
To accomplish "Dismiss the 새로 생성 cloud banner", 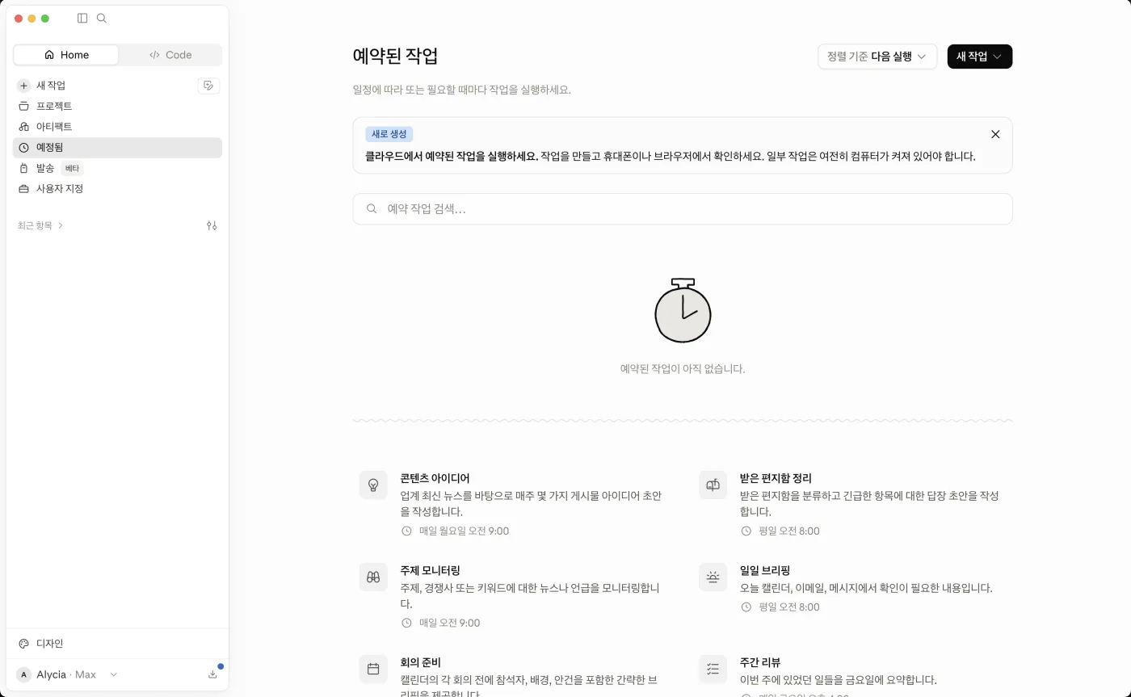I will pos(995,134).
